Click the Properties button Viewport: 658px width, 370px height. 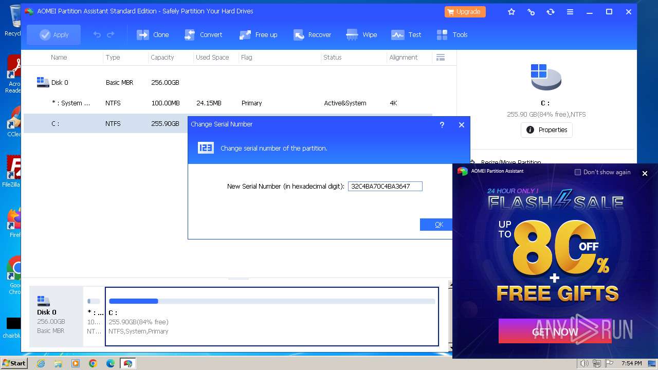coord(546,130)
